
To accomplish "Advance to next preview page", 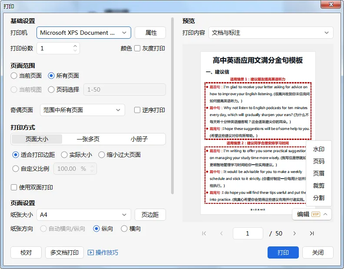I will 294,233.
